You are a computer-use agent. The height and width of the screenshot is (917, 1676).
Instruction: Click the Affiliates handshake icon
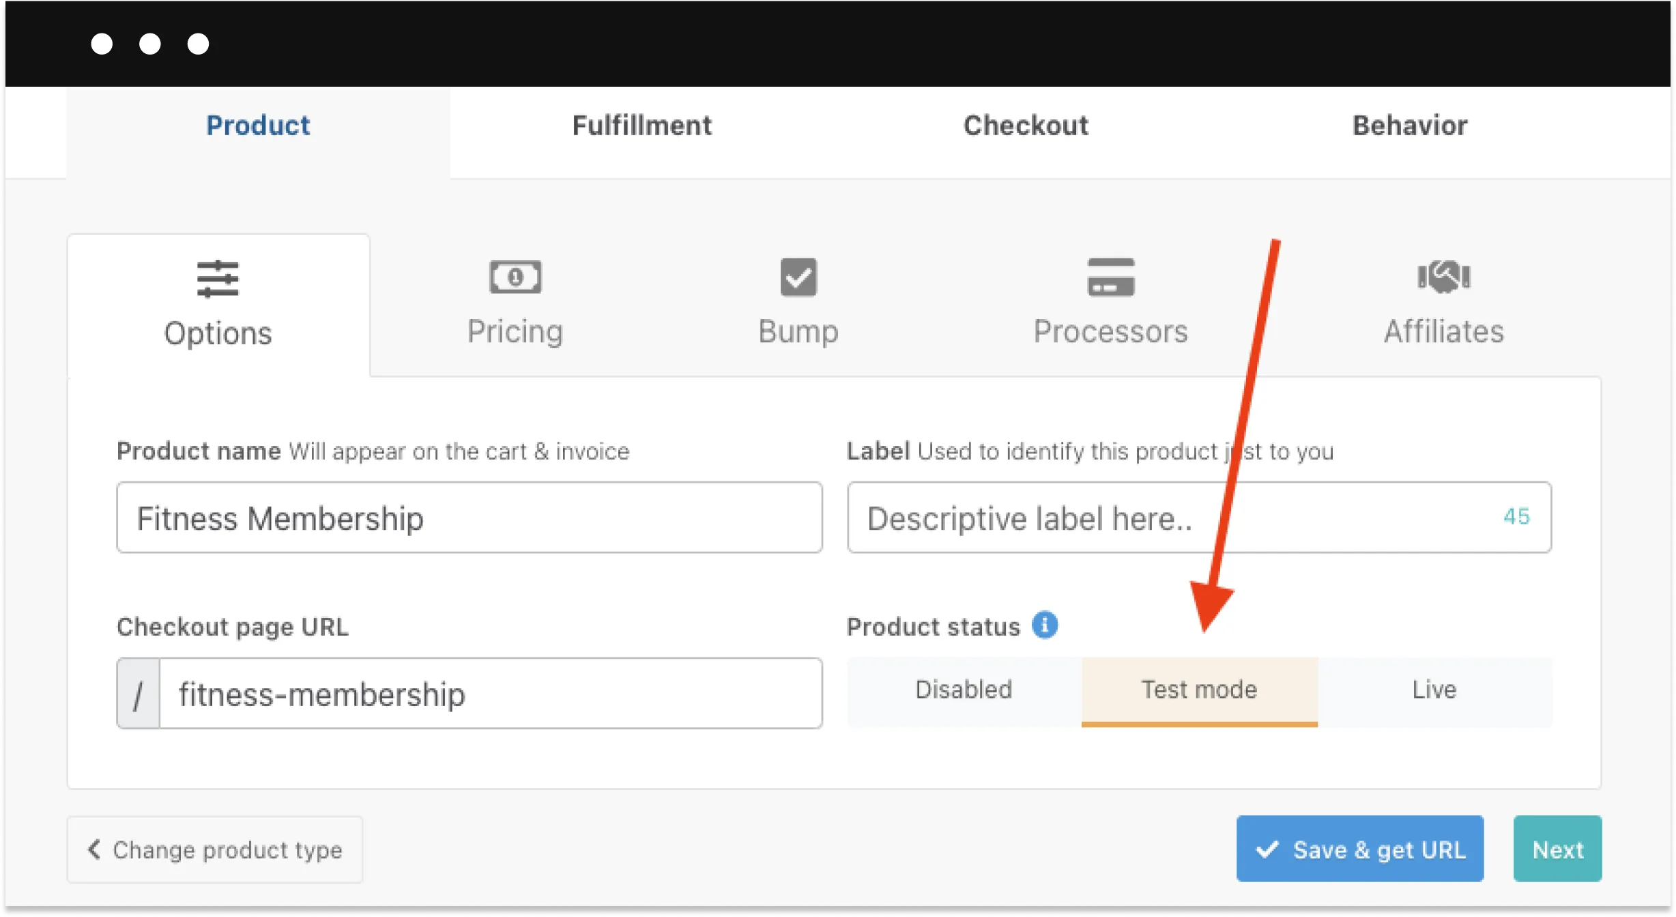[x=1444, y=277]
